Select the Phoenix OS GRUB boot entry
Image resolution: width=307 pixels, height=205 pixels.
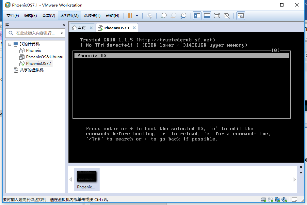tap(182, 56)
